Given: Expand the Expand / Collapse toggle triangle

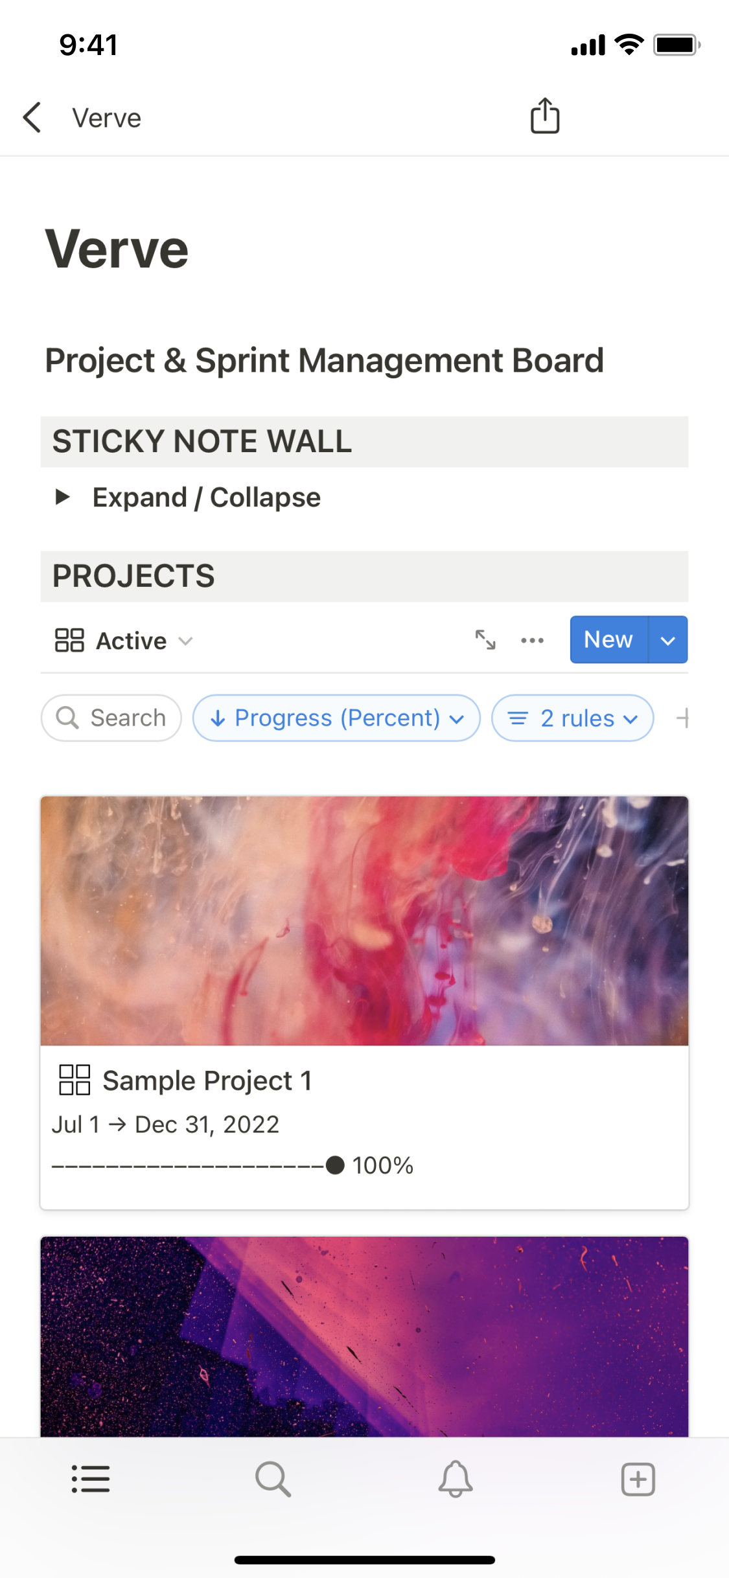Looking at the screenshot, I should tap(63, 497).
